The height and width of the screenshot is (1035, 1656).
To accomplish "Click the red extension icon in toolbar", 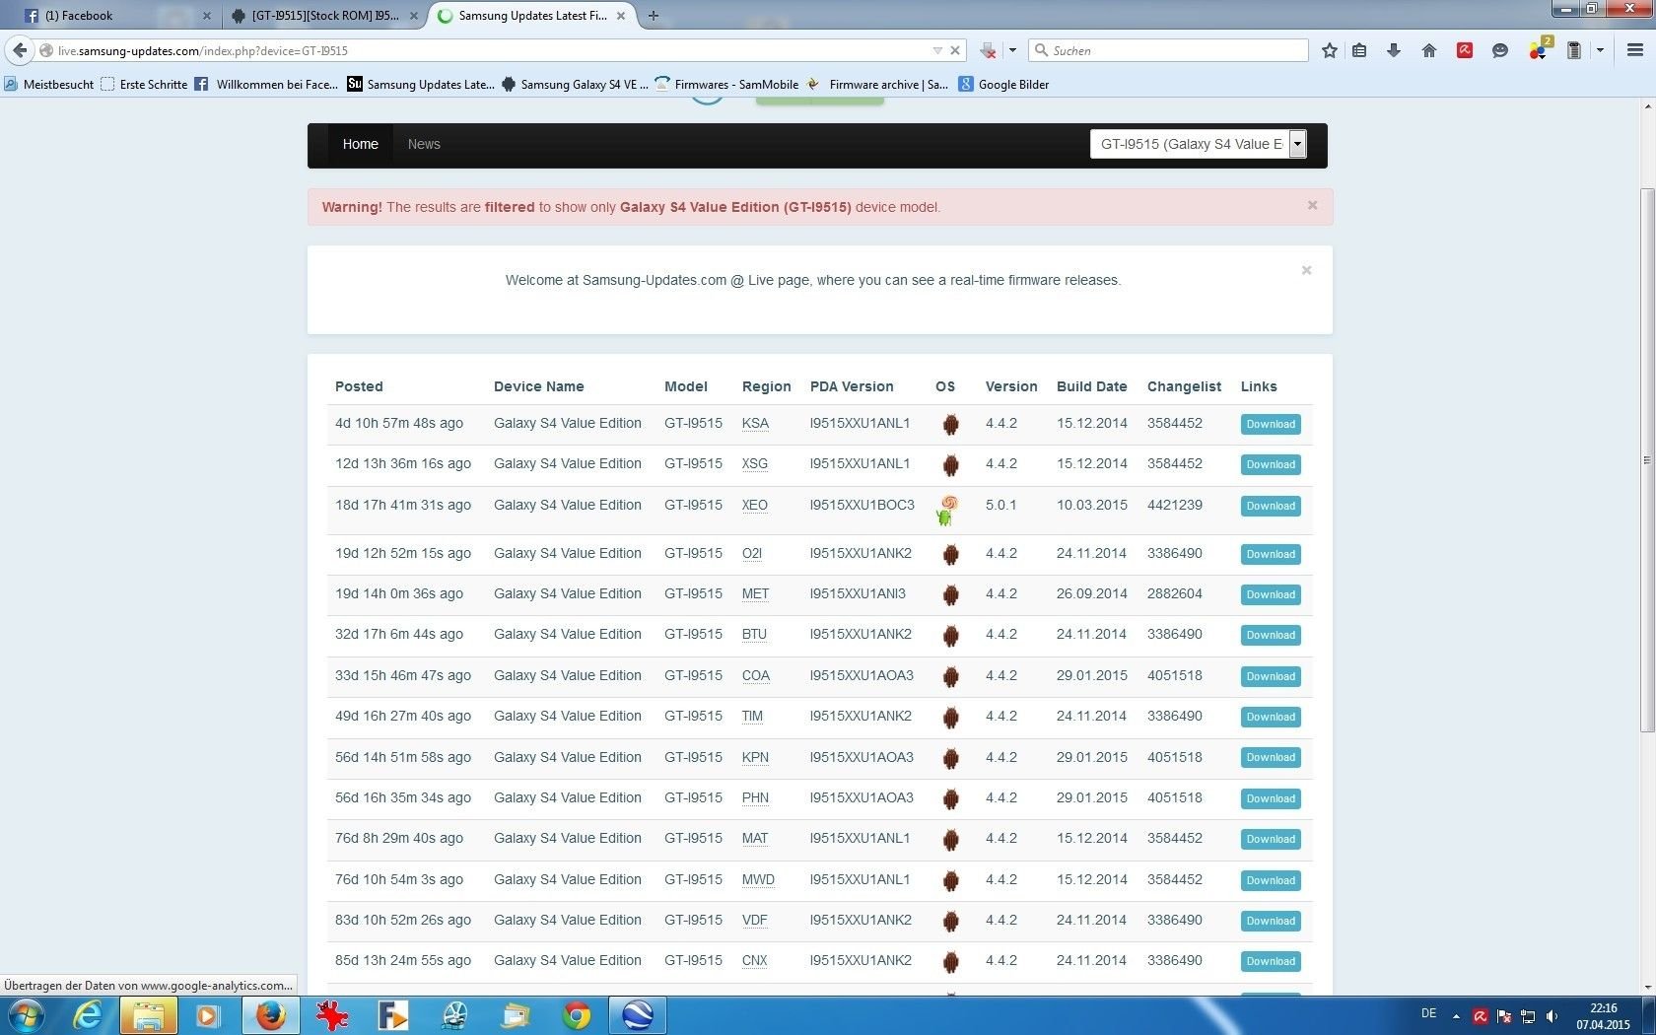I will pos(1465,50).
